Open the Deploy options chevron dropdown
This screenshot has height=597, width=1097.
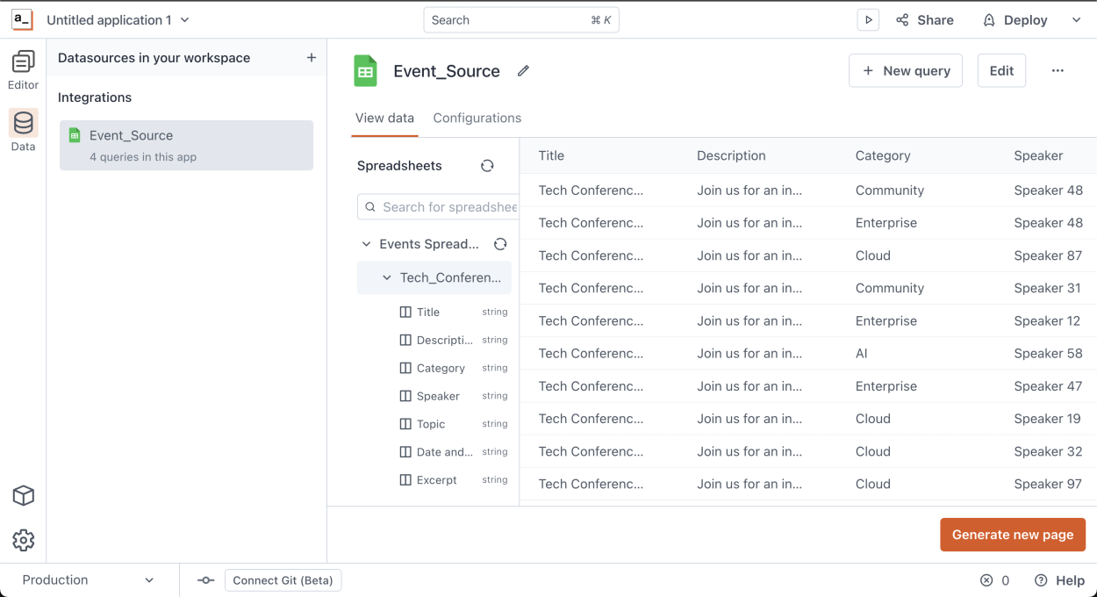click(x=1077, y=19)
